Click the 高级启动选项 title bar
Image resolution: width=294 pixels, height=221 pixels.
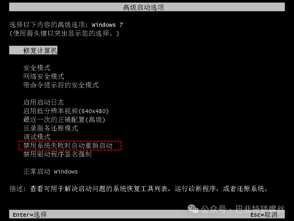[x=147, y=7]
